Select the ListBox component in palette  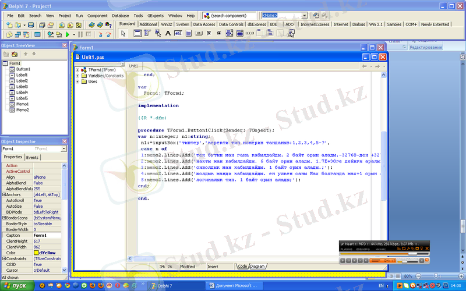pyautogui.click(x=229, y=33)
